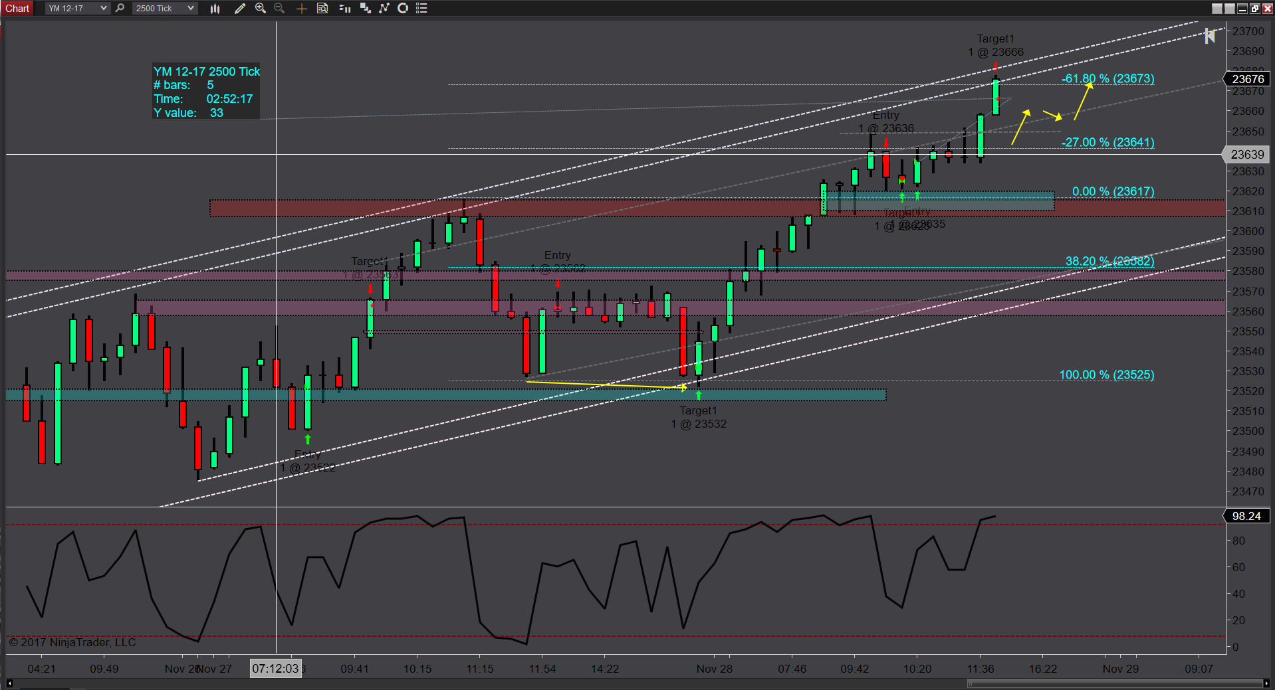Click the 23700 price axis label
This screenshot has height=690, width=1275.
[1248, 31]
